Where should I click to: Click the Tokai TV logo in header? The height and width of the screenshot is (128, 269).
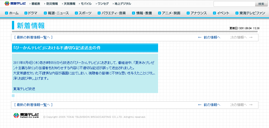pos(15,3)
